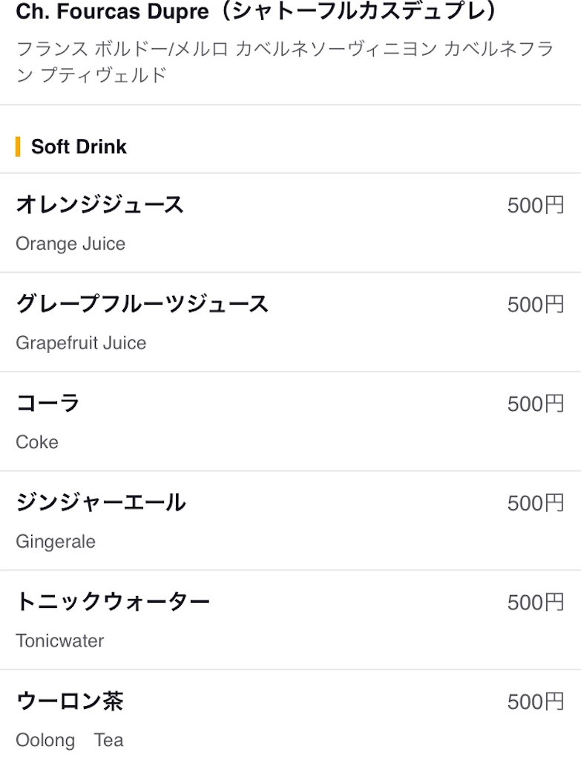The width and height of the screenshot is (581, 761).
Task: Click the orange Soft Drink section marker
Action: click(x=18, y=146)
